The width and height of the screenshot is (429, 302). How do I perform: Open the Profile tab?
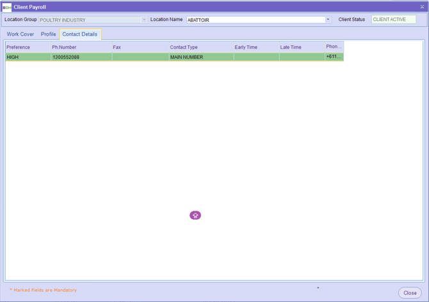click(49, 34)
